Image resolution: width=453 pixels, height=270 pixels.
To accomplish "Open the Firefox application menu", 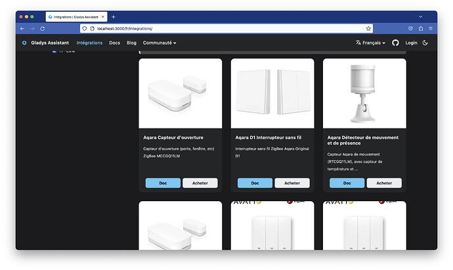I will pos(430,29).
